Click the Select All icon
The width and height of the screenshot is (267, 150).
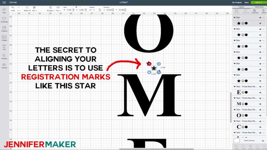click(27, 8)
